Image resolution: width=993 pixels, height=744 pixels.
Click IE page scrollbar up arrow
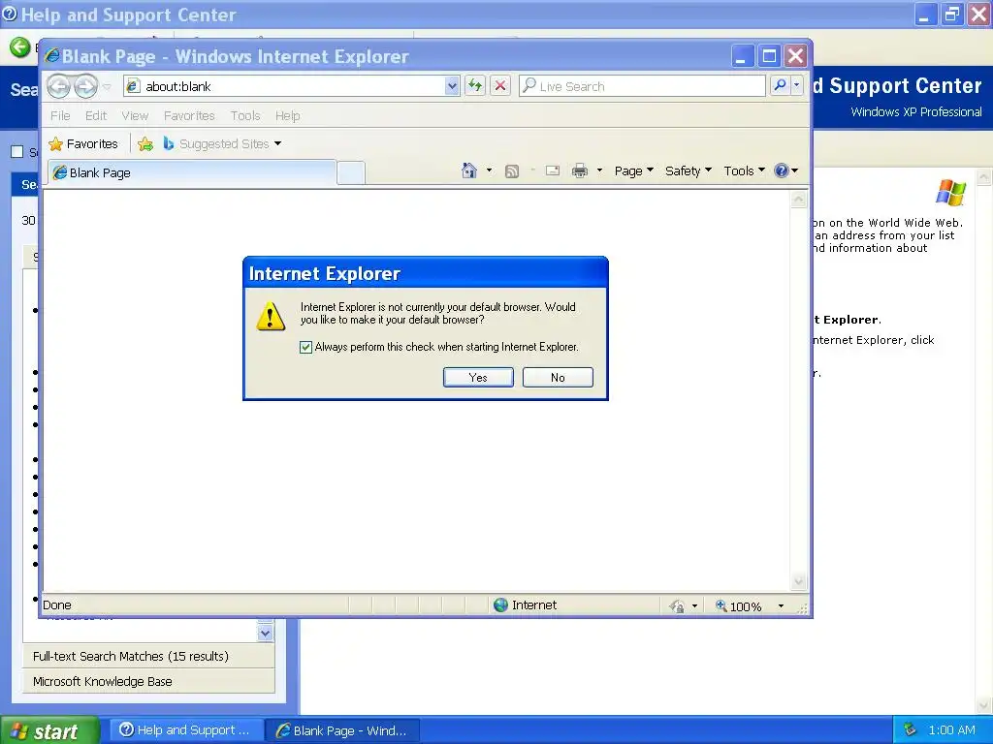coord(799,200)
